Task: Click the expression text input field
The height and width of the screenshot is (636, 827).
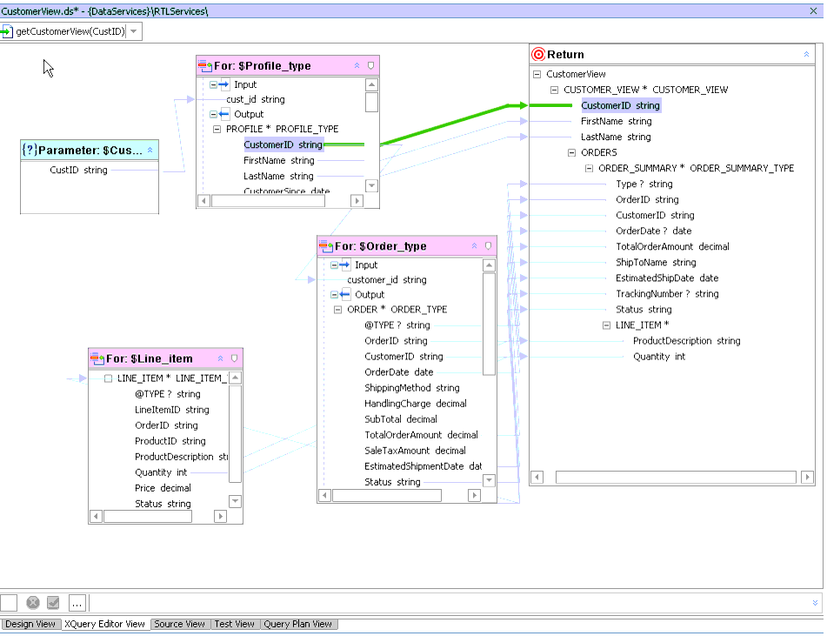Action: pos(449,602)
